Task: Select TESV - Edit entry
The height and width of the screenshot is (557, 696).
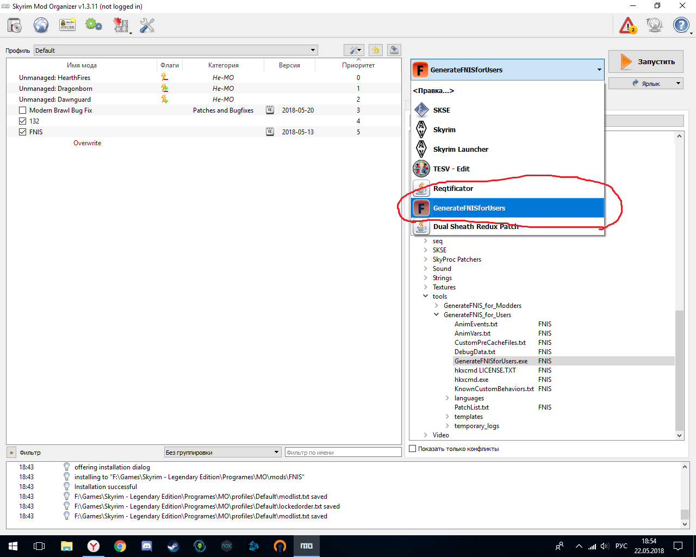Action: 507,169
